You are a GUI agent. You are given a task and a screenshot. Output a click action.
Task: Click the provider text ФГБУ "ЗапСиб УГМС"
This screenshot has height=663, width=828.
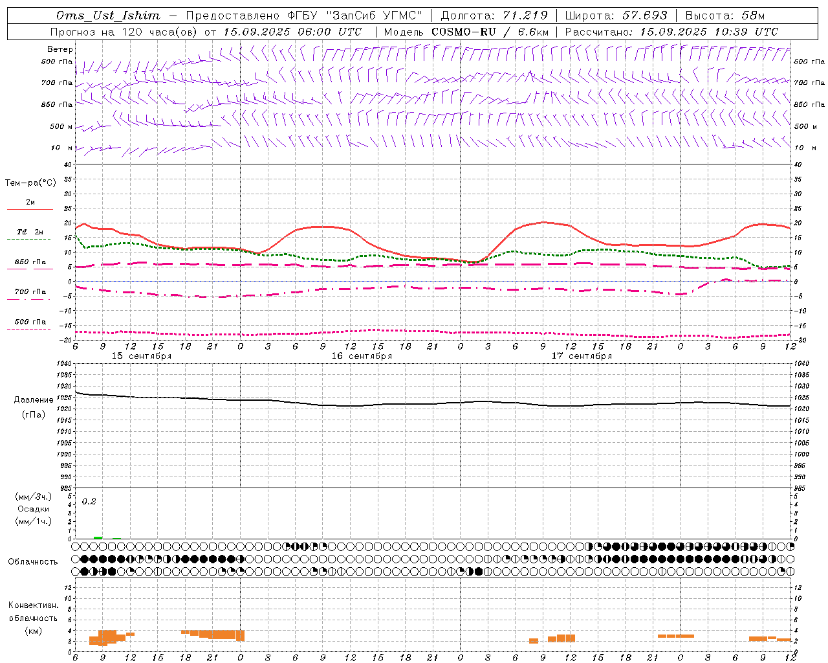tap(354, 16)
